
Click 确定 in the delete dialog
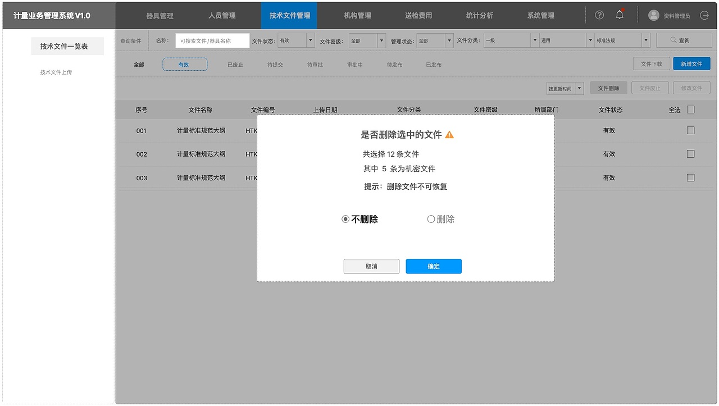pos(434,266)
